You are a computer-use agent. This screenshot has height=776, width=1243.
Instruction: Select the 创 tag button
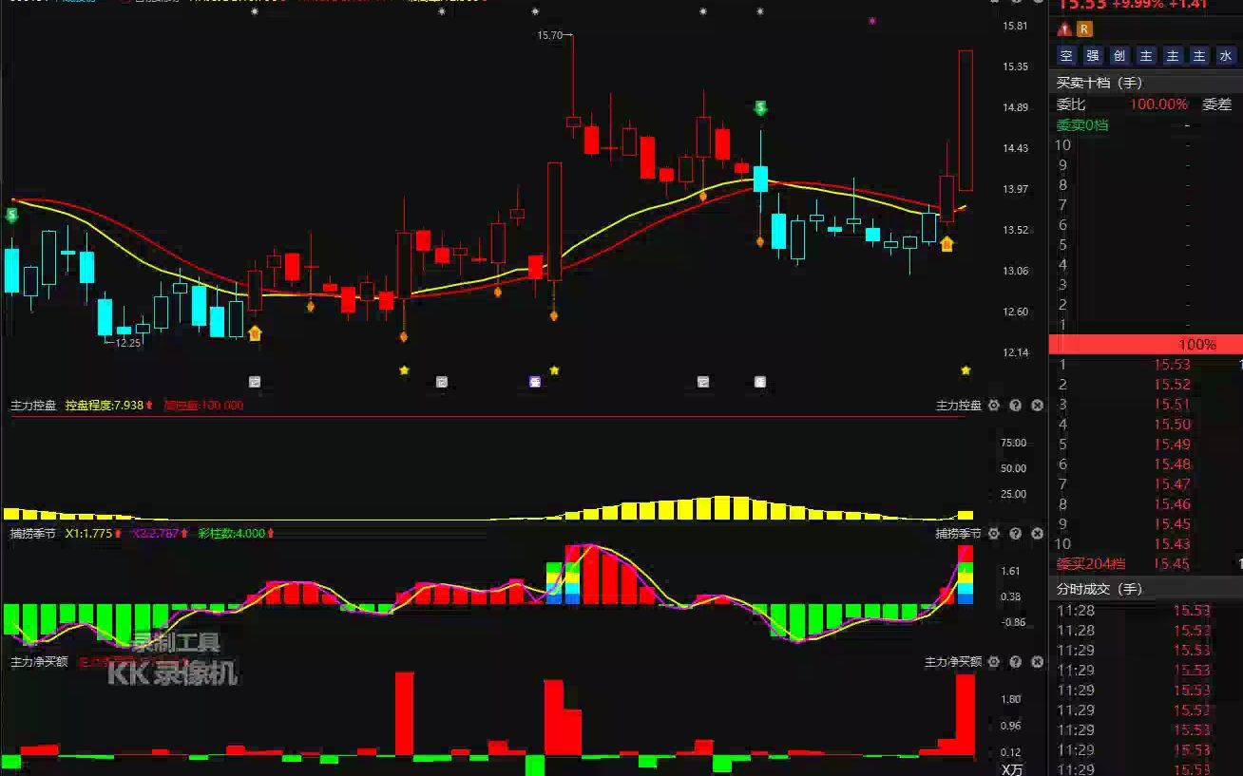click(1119, 56)
